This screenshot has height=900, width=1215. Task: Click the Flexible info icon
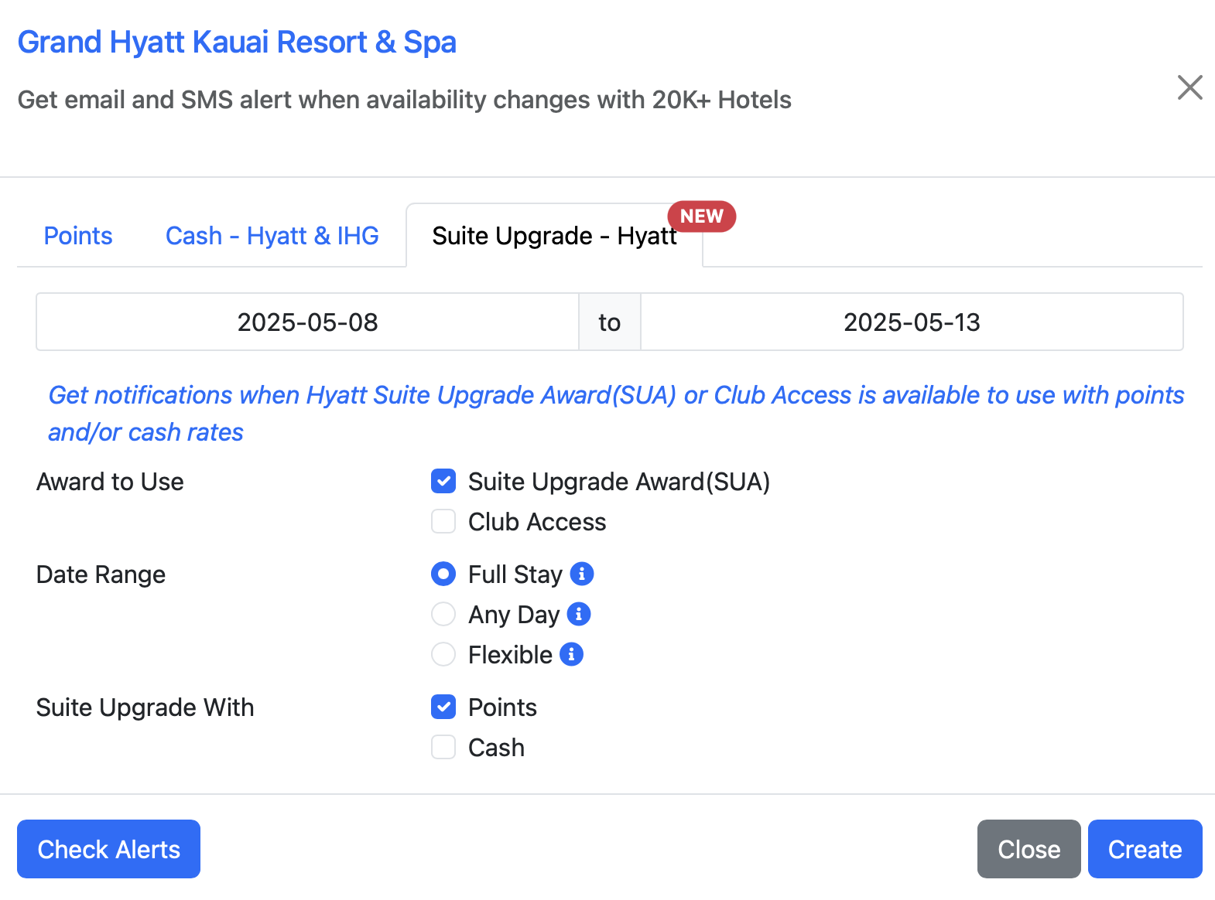click(571, 654)
